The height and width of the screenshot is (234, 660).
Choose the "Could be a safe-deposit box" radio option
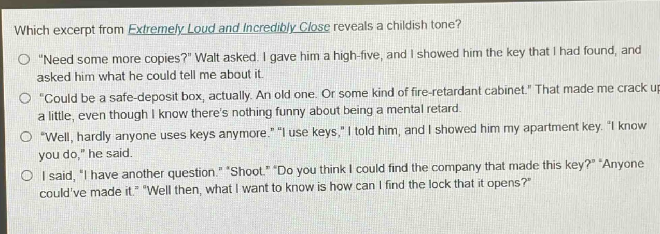tap(25, 97)
